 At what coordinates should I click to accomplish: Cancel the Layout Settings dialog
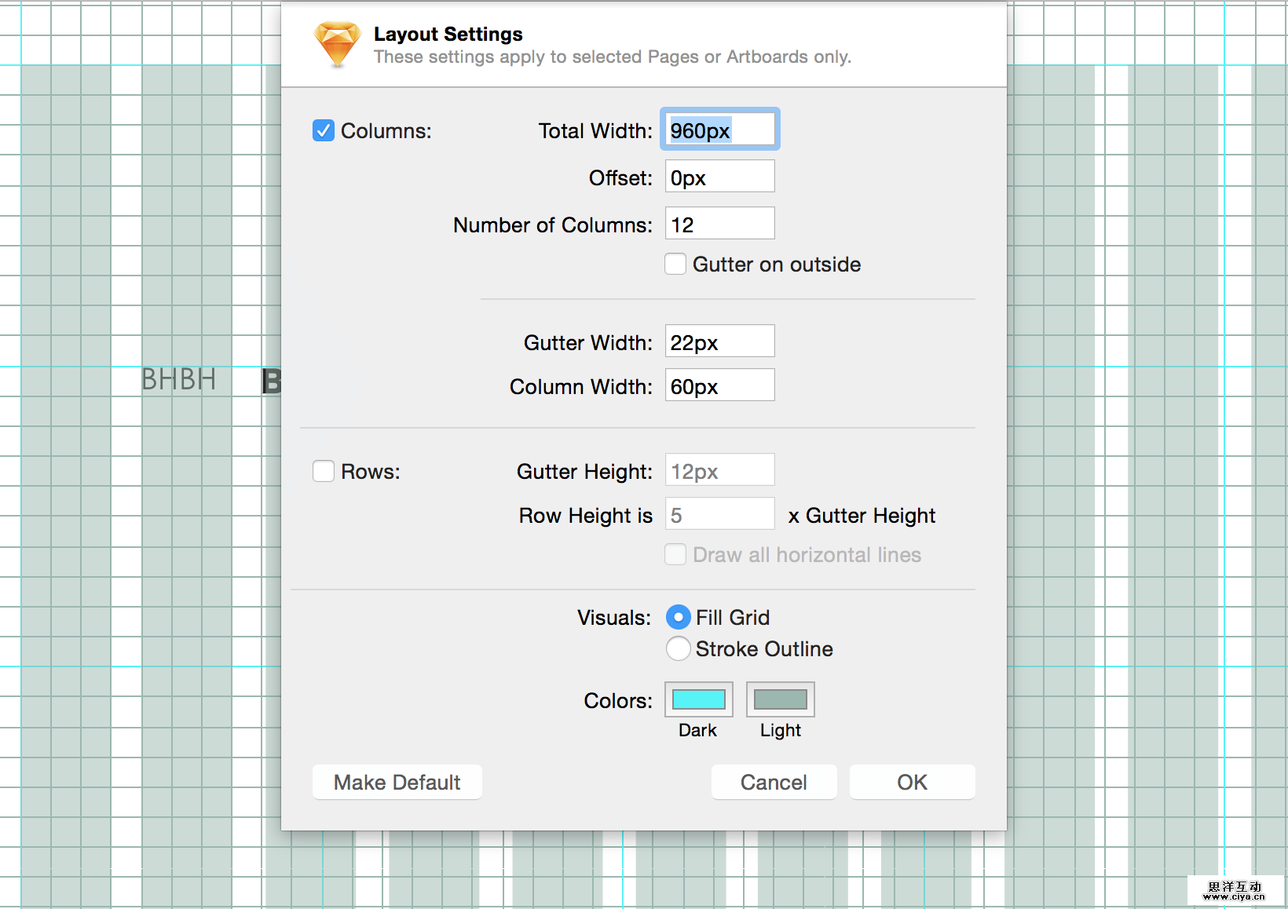click(x=774, y=782)
